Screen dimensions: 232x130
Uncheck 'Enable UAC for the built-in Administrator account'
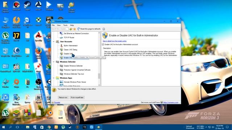tap(103, 44)
